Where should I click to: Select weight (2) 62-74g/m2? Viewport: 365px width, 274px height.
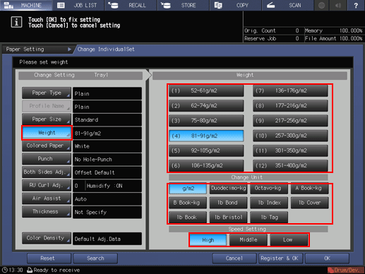(206, 106)
